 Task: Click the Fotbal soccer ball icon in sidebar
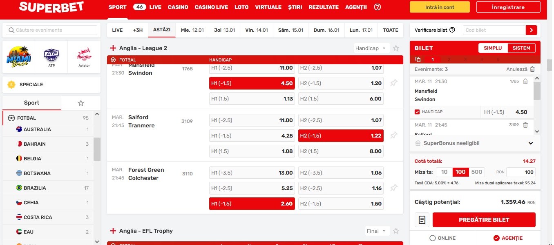[x=11, y=118]
